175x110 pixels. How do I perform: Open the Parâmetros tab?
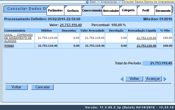click(x=55, y=10)
